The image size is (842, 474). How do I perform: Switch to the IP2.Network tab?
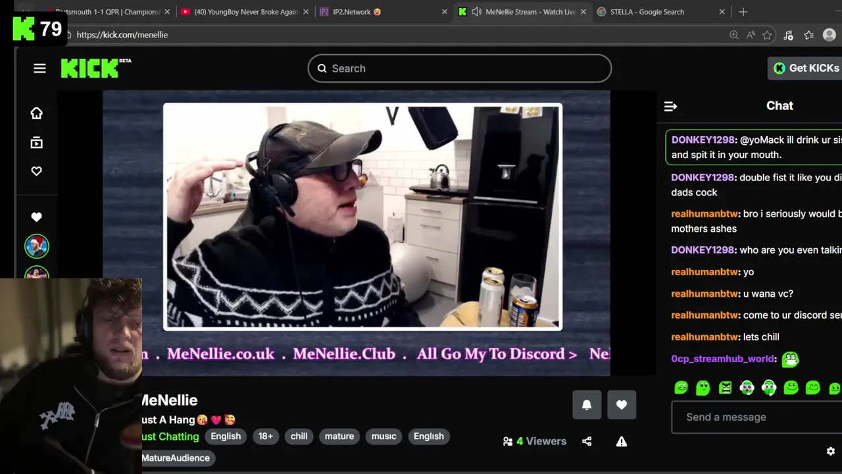pos(382,12)
